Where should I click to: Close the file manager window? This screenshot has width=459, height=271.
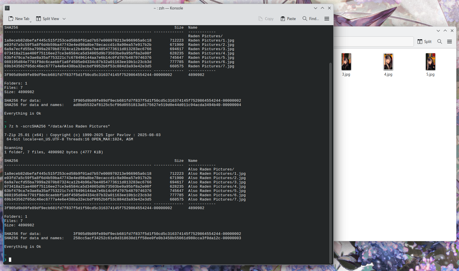click(452, 31)
